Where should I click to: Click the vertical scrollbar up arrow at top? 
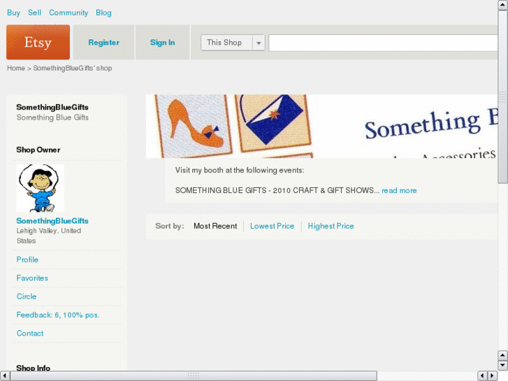click(x=502, y=5)
